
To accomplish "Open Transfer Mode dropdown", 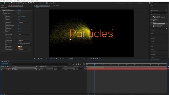I will 24,49.
